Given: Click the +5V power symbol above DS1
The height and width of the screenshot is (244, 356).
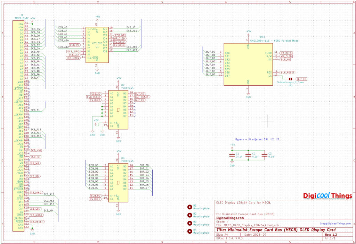Looking at the screenshot, I should coord(248,32).
